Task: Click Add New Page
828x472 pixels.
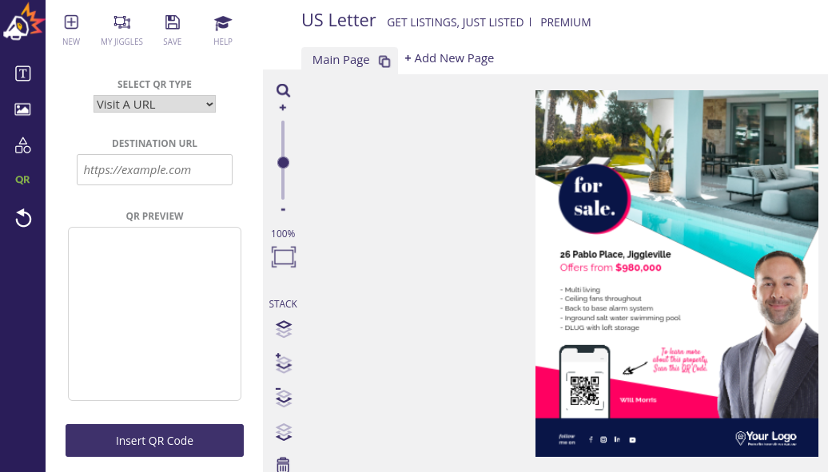Action: tap(449, 58)
